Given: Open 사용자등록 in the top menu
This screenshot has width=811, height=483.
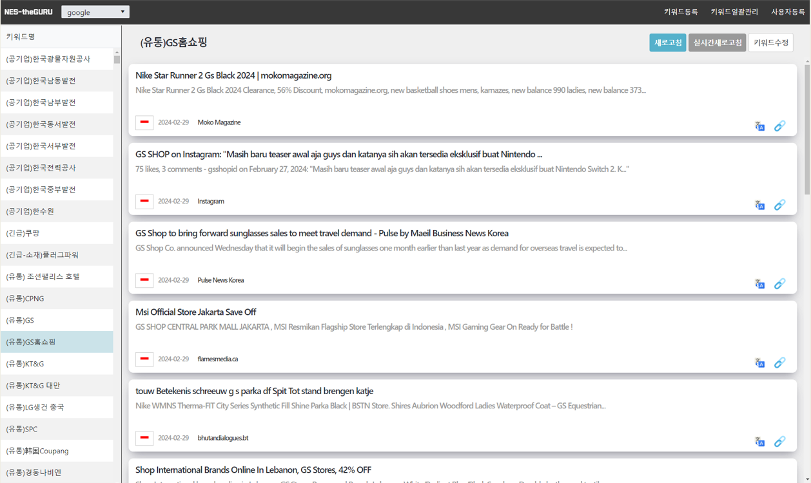Looking at the screenshot, I should click(788, 12).
